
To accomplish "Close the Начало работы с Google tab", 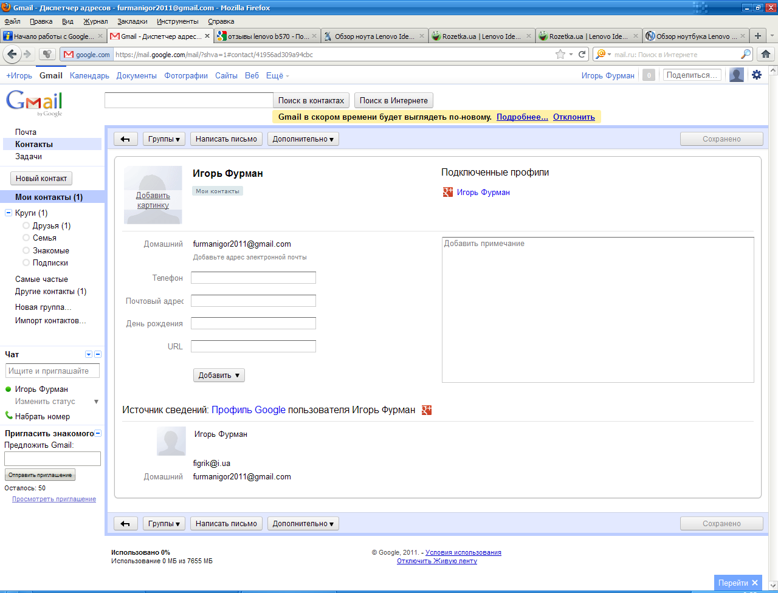I will tap(101, 36).
